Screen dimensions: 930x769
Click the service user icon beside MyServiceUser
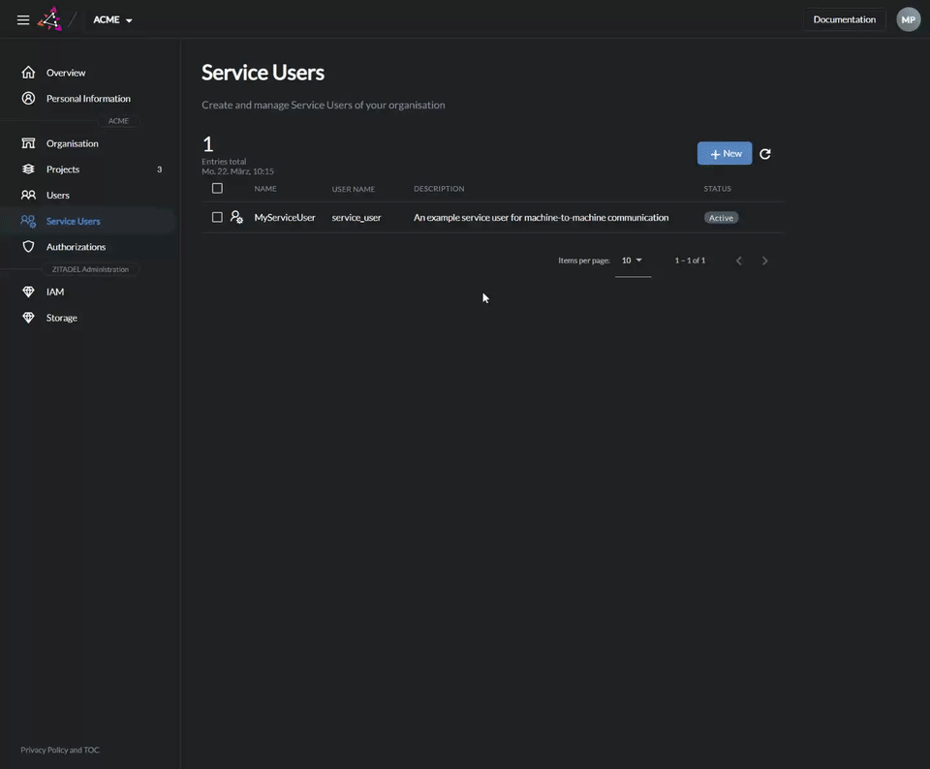[236, 217]
